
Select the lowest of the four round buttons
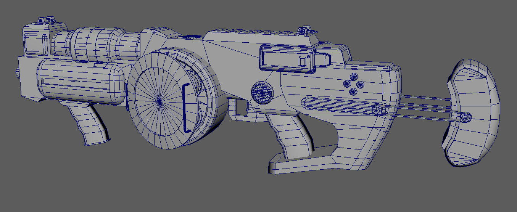pyautogui.click(x=353, y=91)
